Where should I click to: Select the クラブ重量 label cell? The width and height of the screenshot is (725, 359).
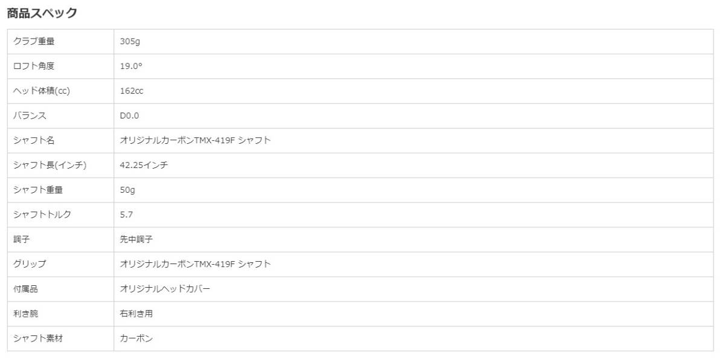point(60,42)
